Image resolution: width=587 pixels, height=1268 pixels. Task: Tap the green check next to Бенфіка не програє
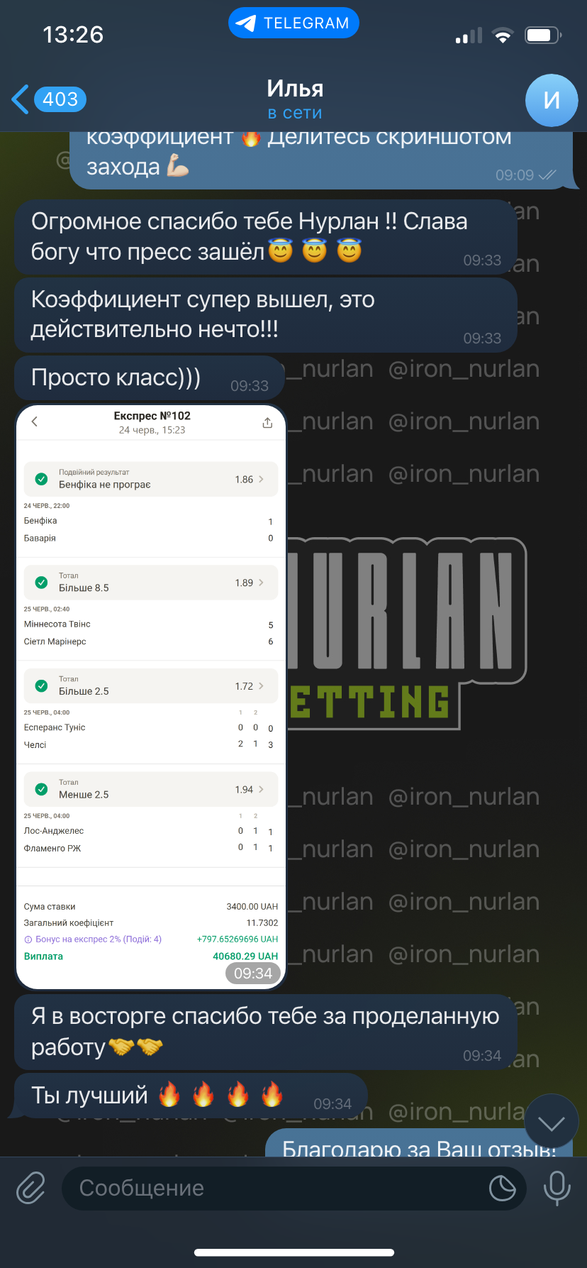point(41,479)
